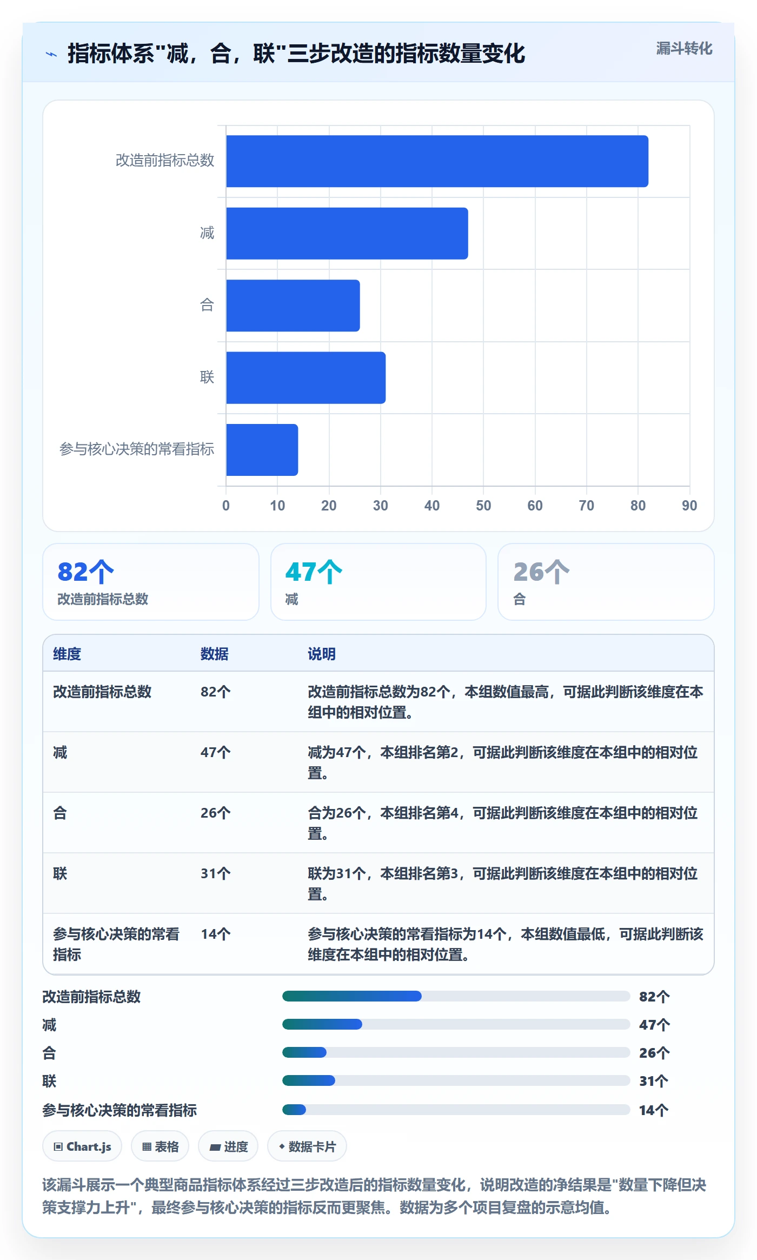Click the 50 x-axis tick label

pyautogui.click(x=483, y=506)
